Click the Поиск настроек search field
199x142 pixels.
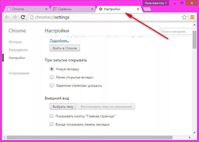point(176,32)
